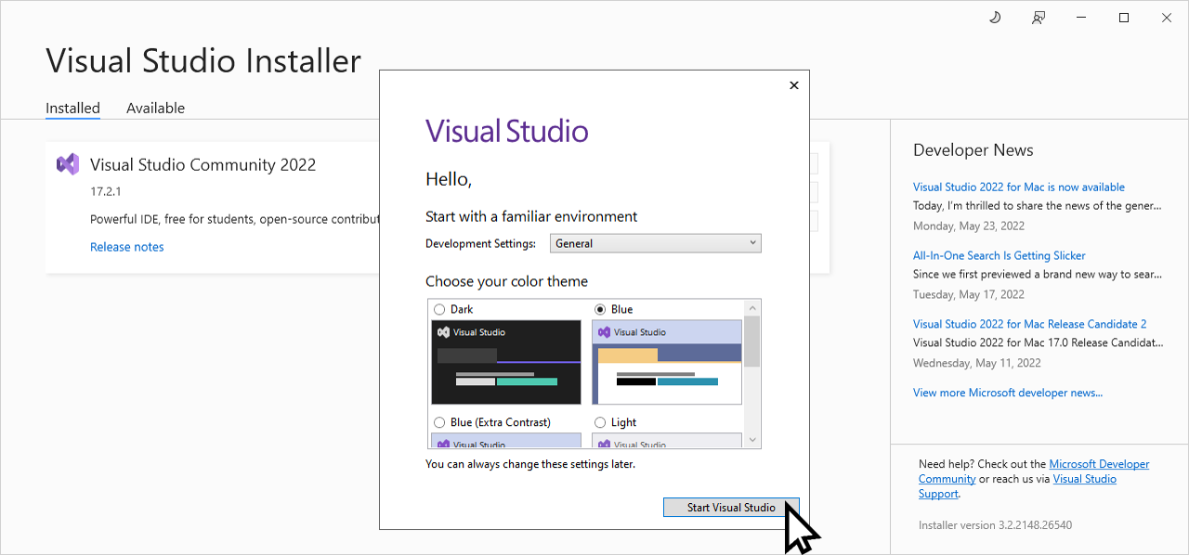The width and height of the screenshot is (1189, 555).
Task: Click the theme list scrollbar thumb
Action: pyautogui.click(x=752, y=341)
